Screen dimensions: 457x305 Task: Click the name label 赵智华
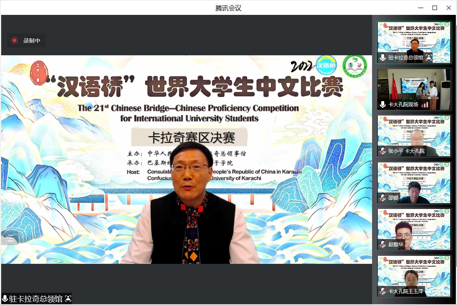pyautogui.click(x=396, y=244)
